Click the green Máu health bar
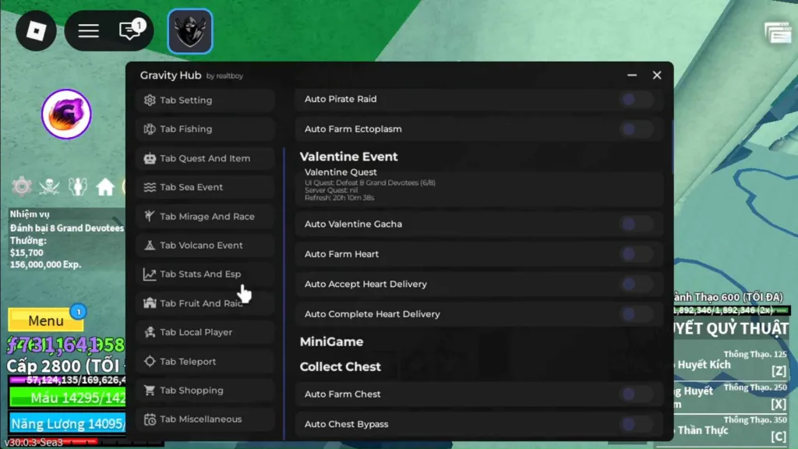 [x=67, y=398]
